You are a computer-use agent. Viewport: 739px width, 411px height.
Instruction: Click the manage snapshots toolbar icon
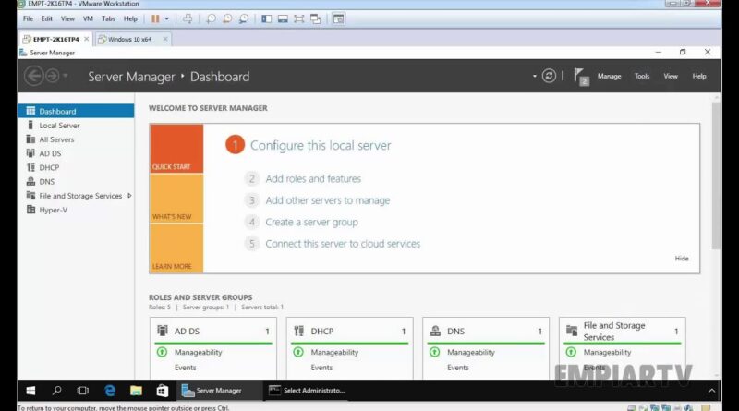coord(244,18)
